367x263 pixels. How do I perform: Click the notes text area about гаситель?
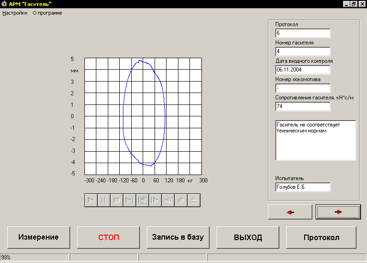pyautogui.click(x=316, y=140)
